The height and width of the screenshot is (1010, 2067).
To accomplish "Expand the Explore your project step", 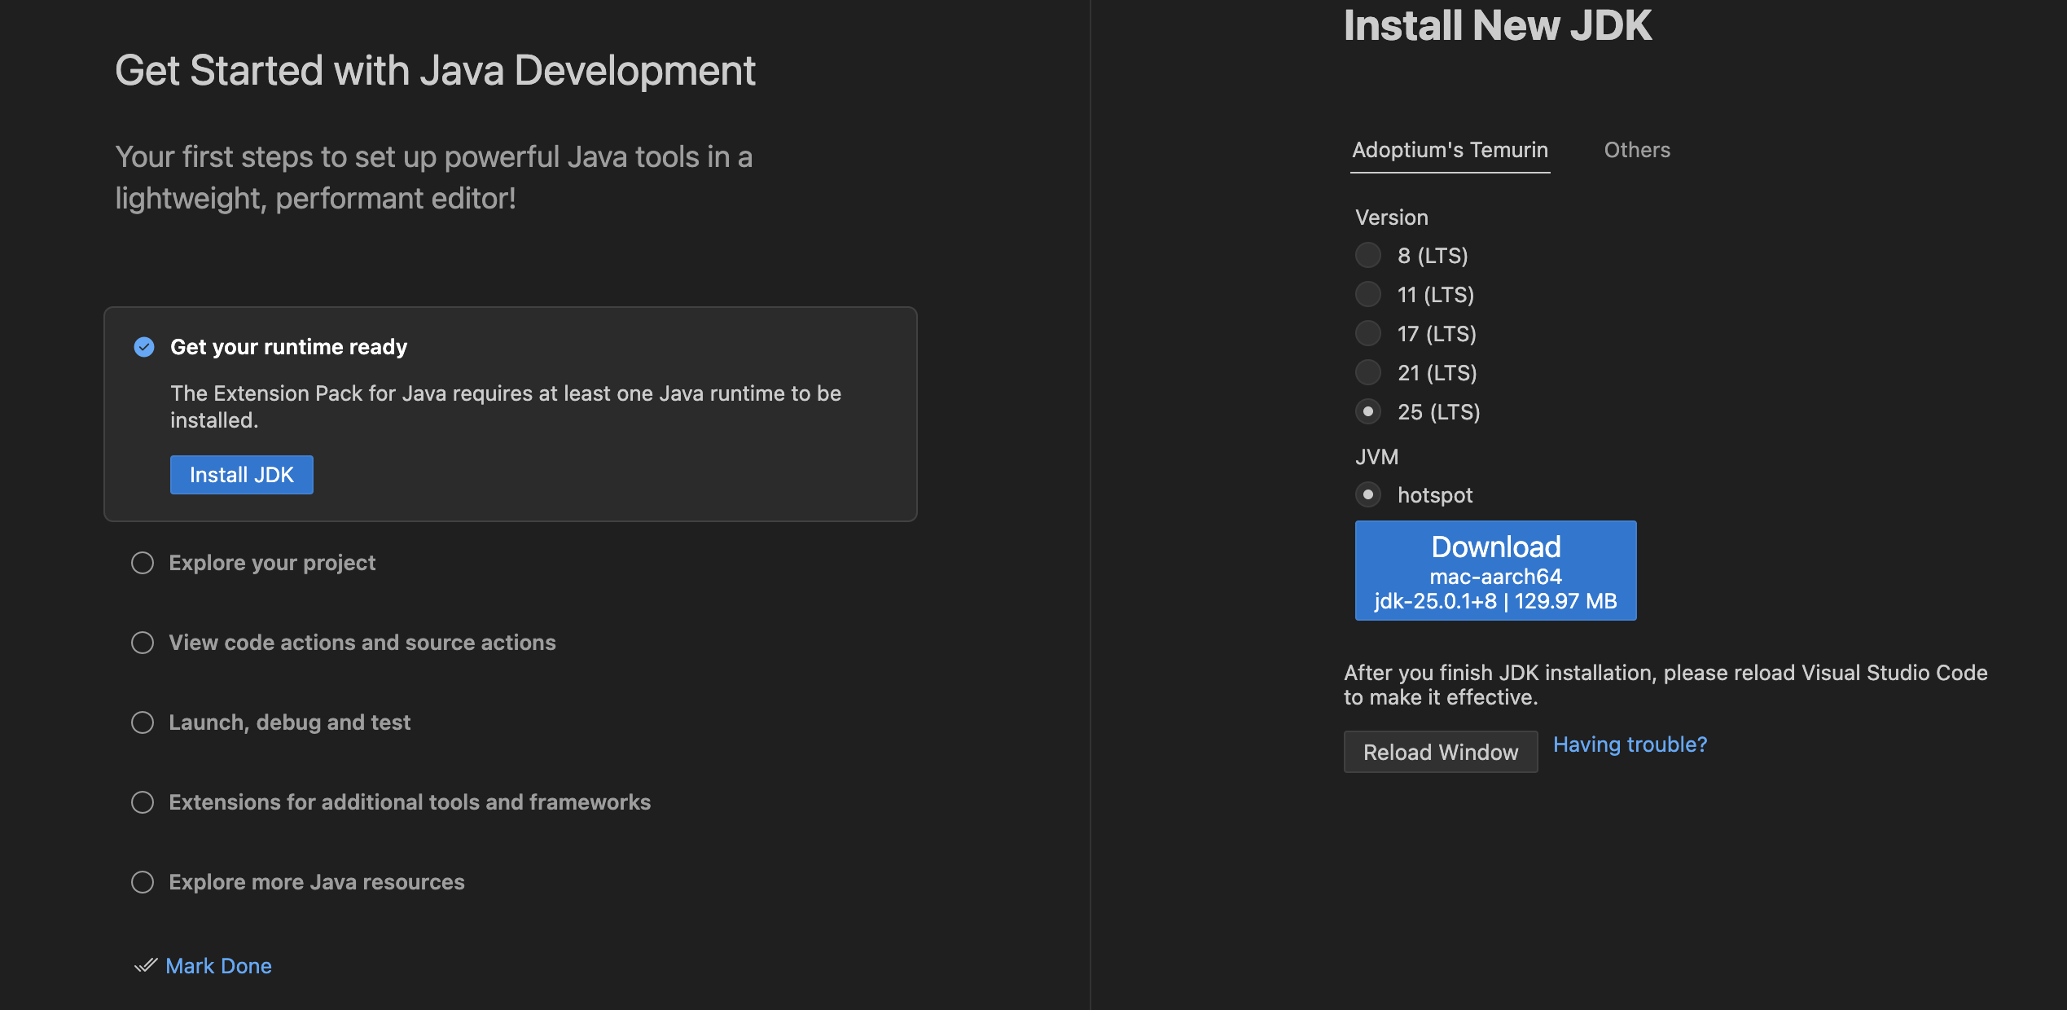I will point(272,563).
